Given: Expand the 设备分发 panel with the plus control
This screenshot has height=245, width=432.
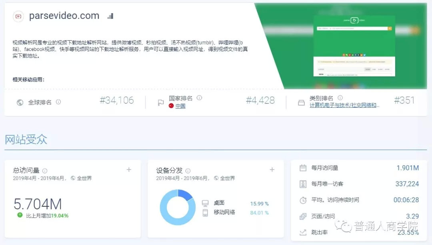Looking at the screenshot, I should tap(272, 169).
